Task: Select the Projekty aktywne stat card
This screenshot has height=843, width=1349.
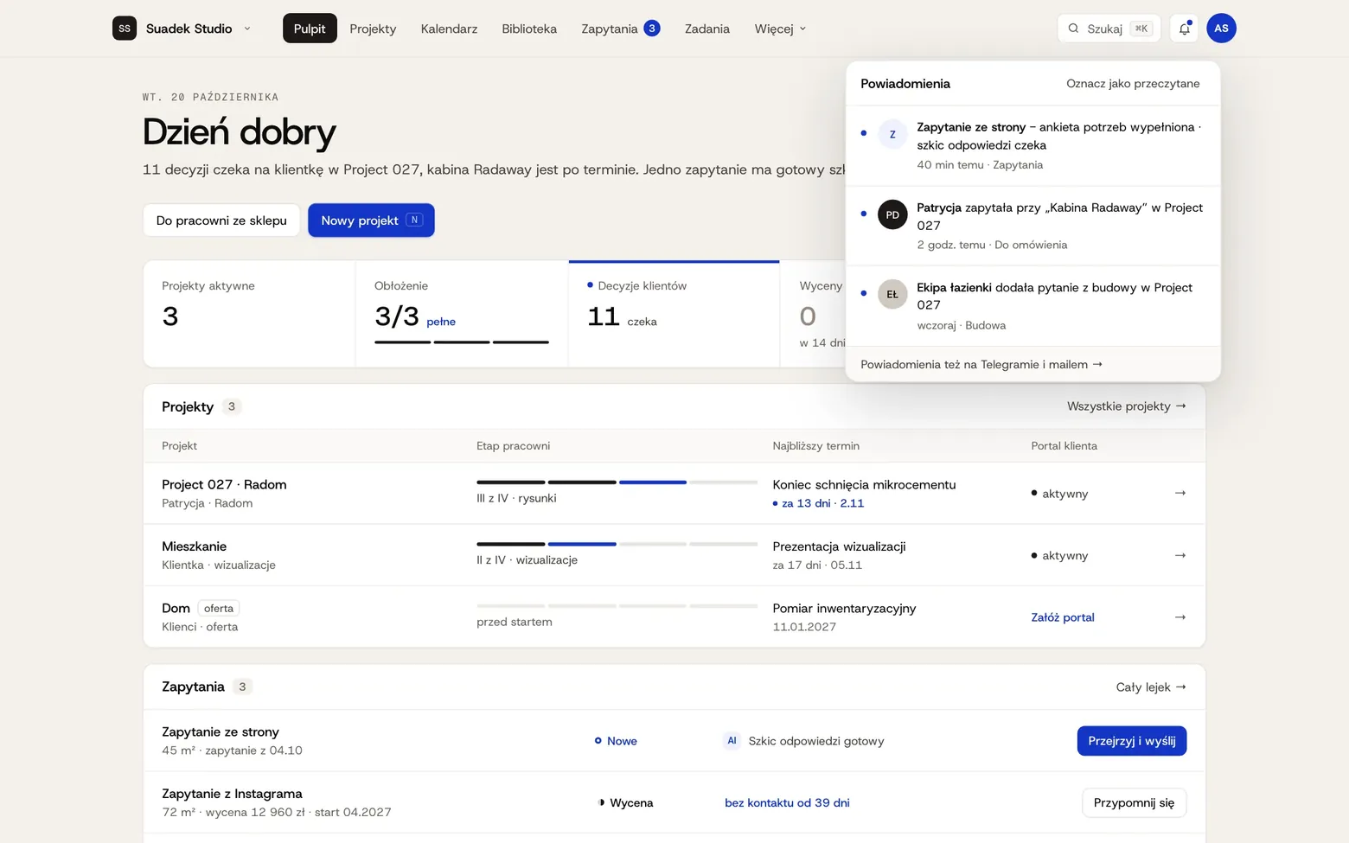Action: coord(249,315)
